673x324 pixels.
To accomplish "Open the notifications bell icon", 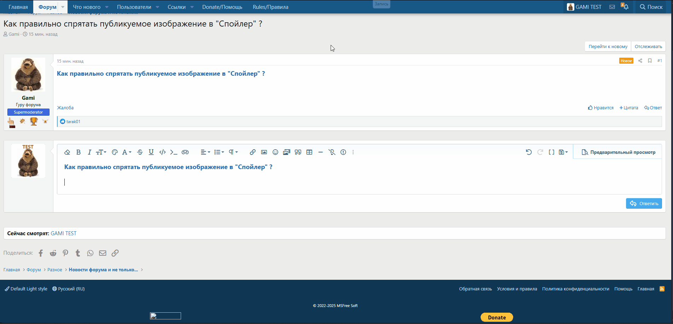I will 626,7.
